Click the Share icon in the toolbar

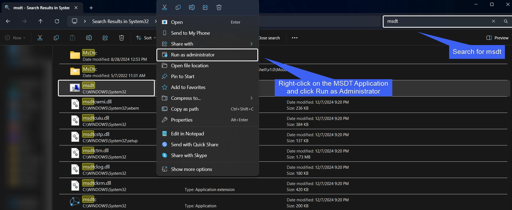coord(105,38)
